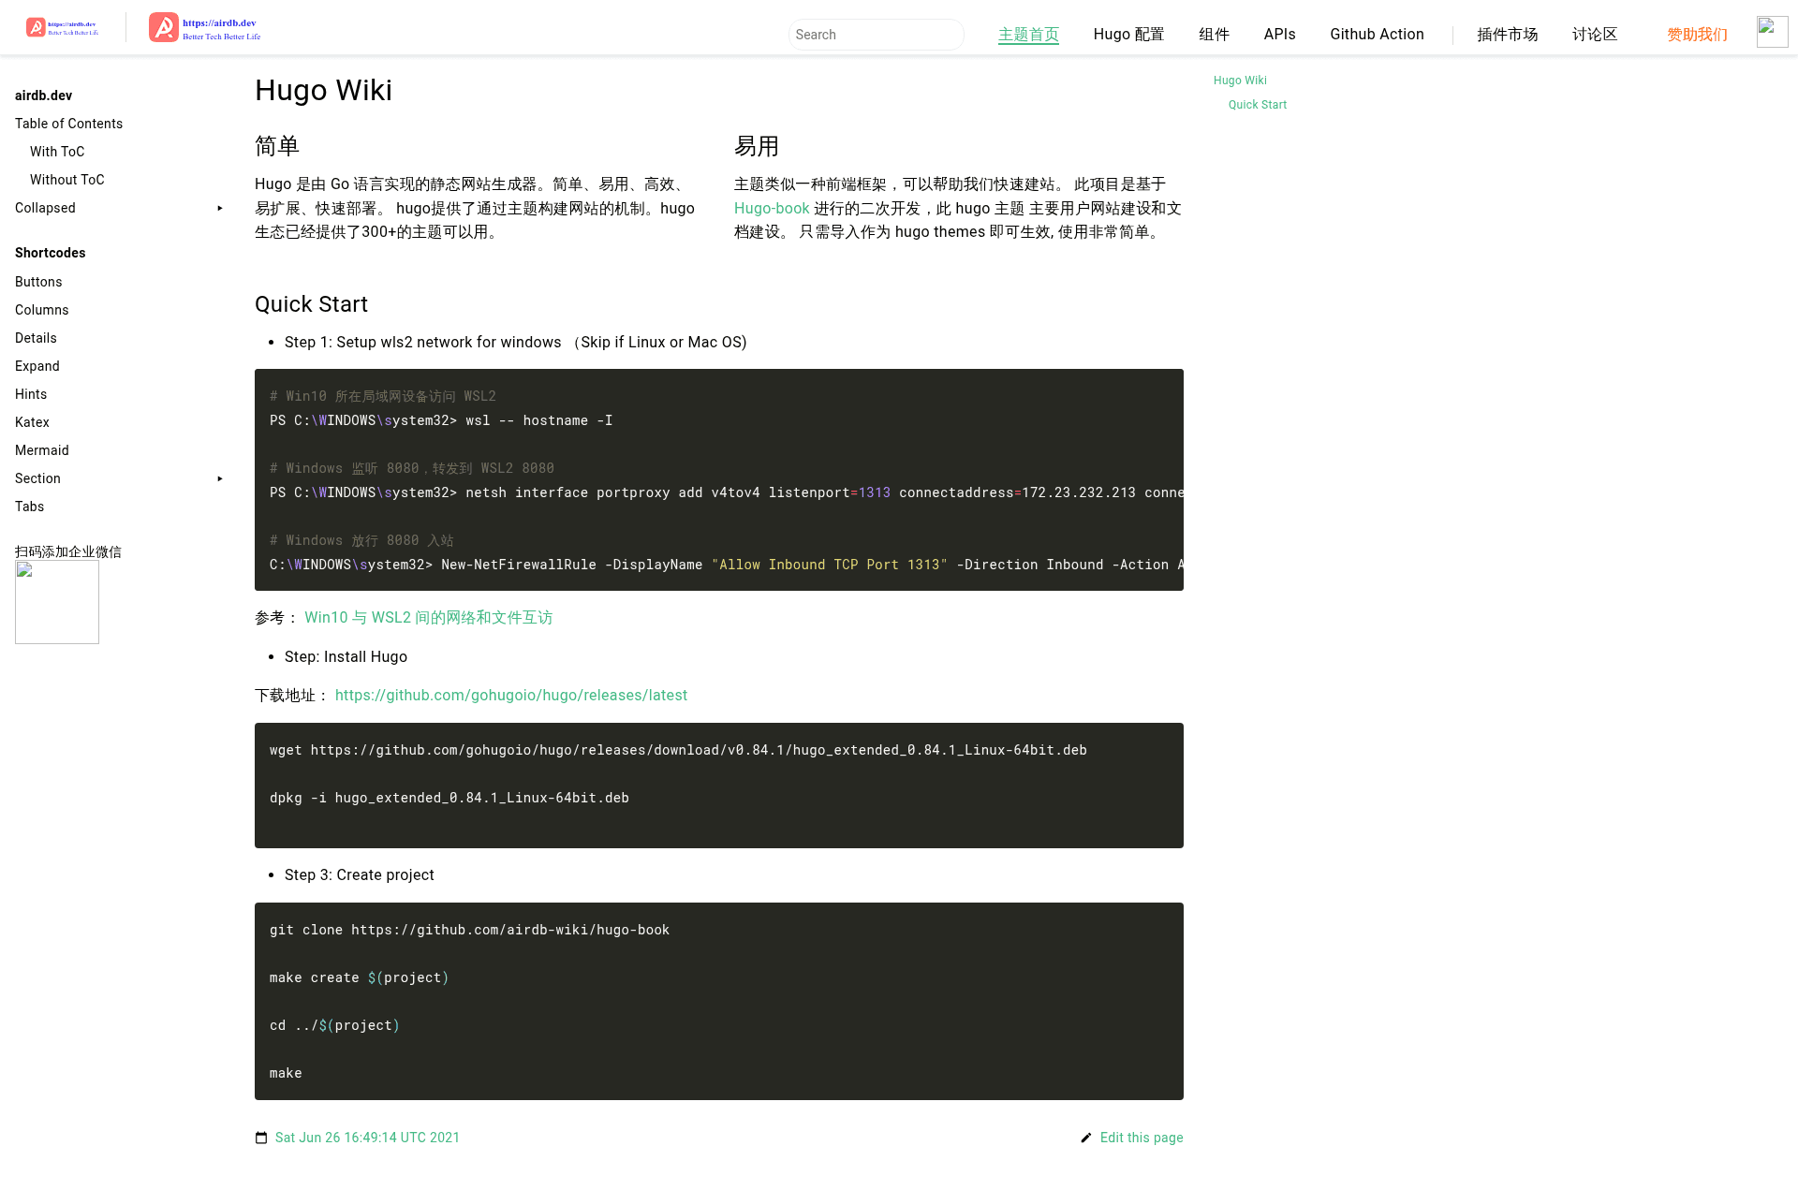Open the Github Action nav item
This screenshot has height=1190, width=1798.
pyautogui.click(x=1377, y=35)
